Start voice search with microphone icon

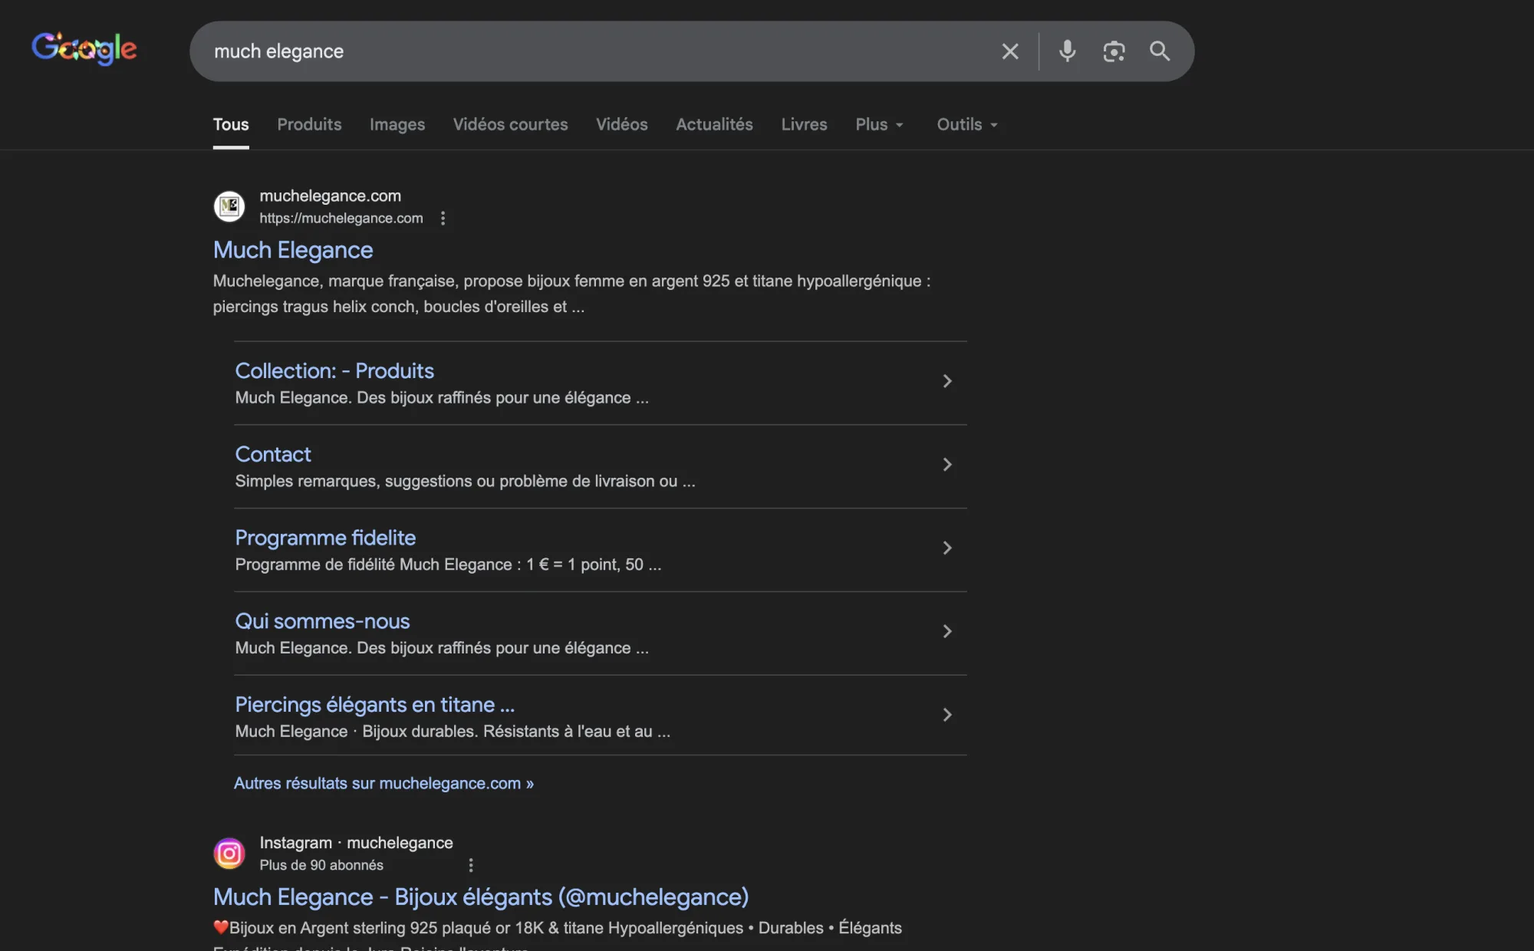click(1067, 51)
